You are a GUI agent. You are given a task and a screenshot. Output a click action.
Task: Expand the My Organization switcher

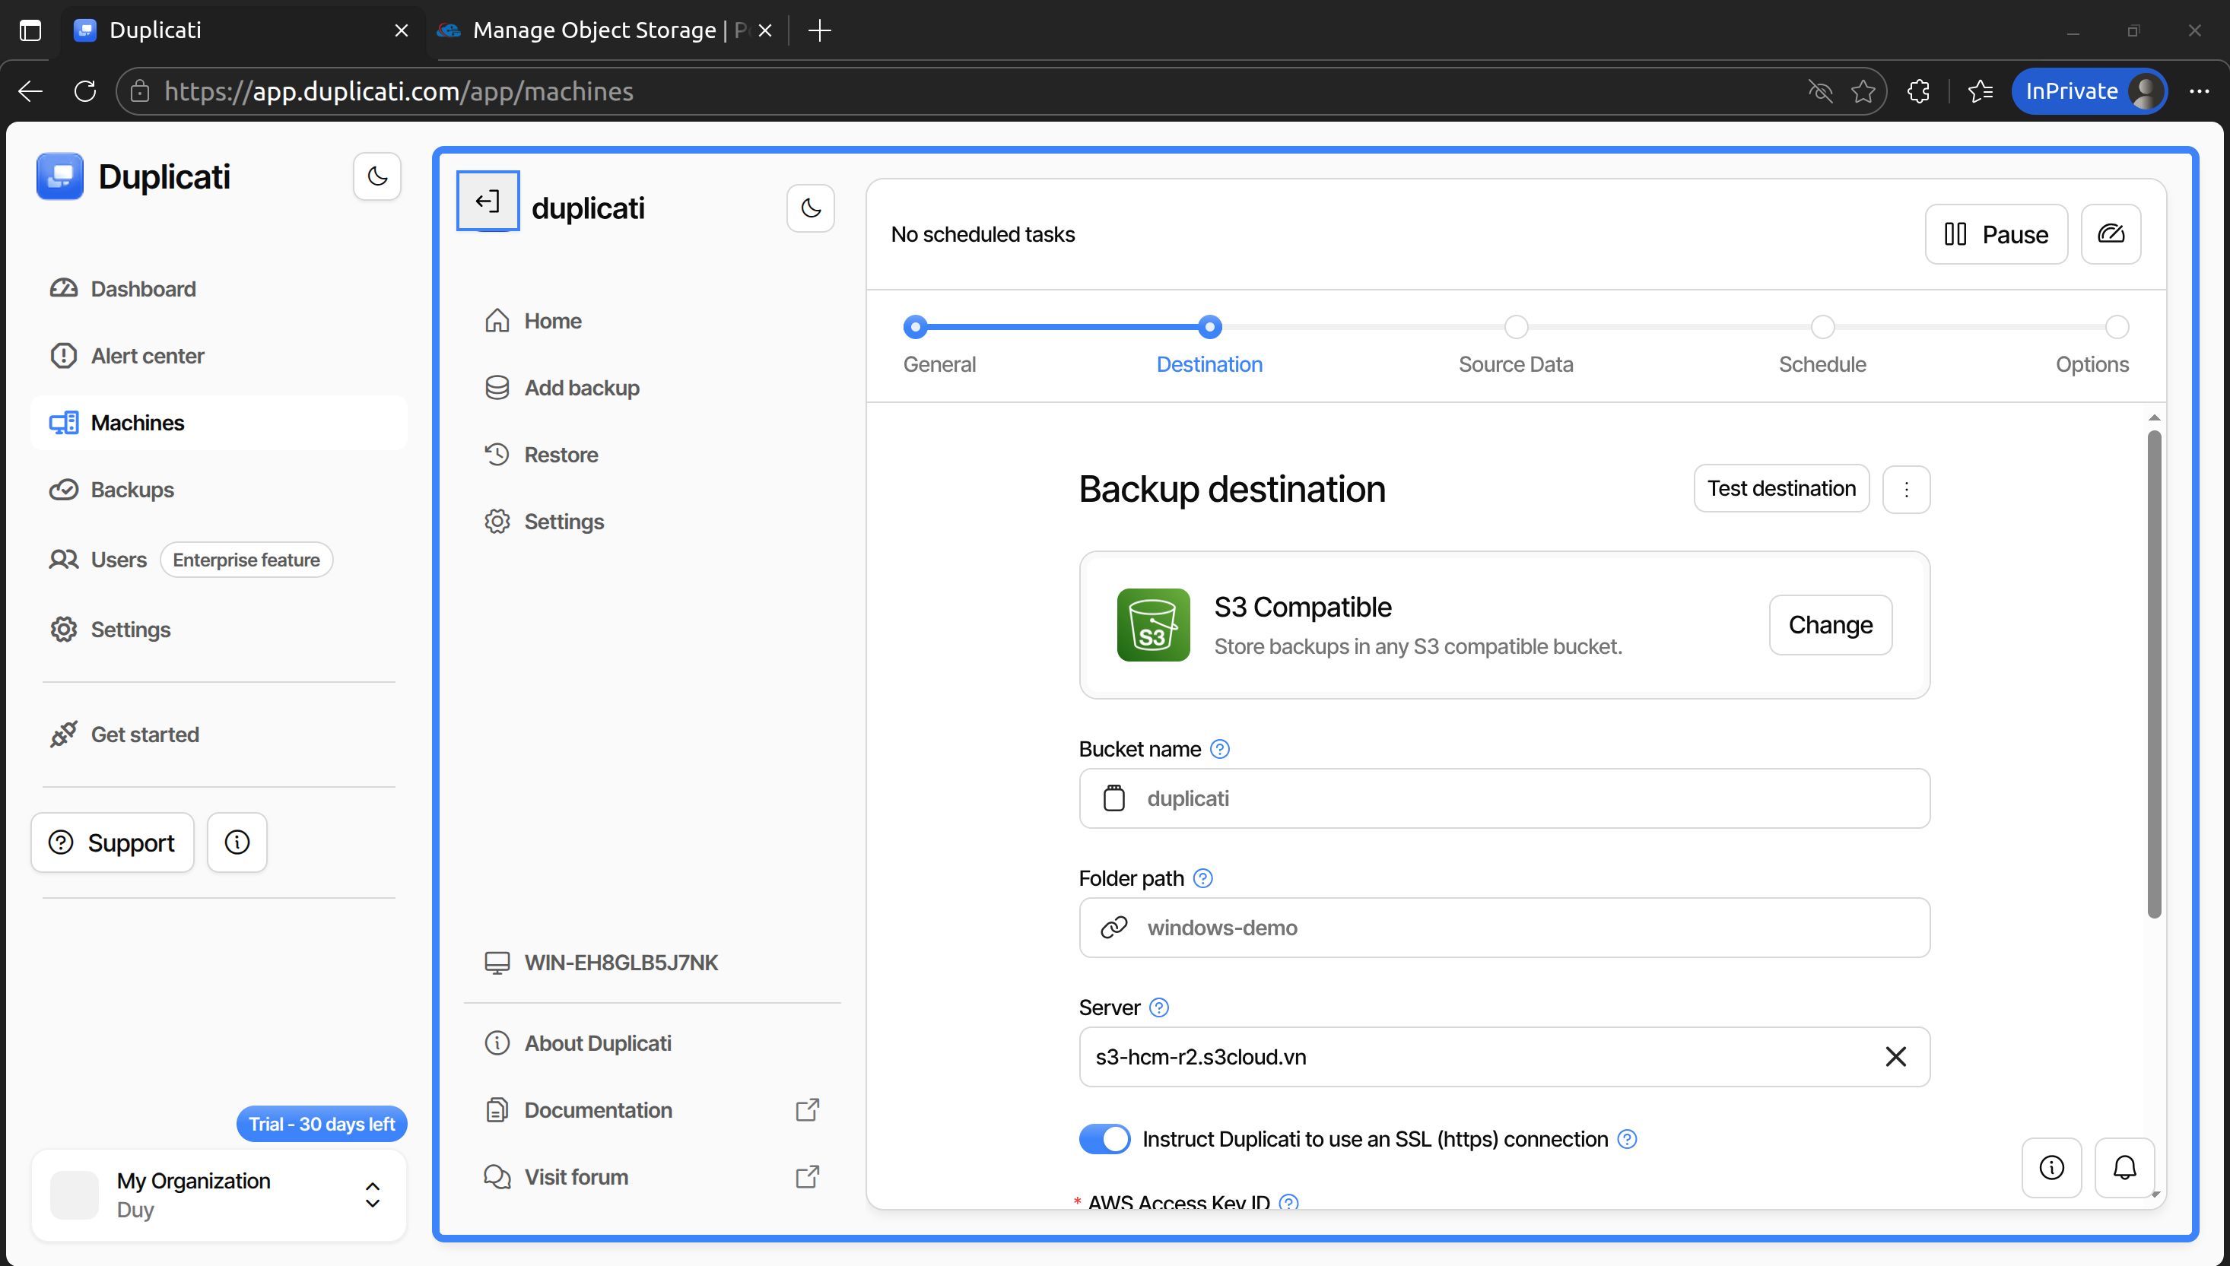pos(372,1195)
